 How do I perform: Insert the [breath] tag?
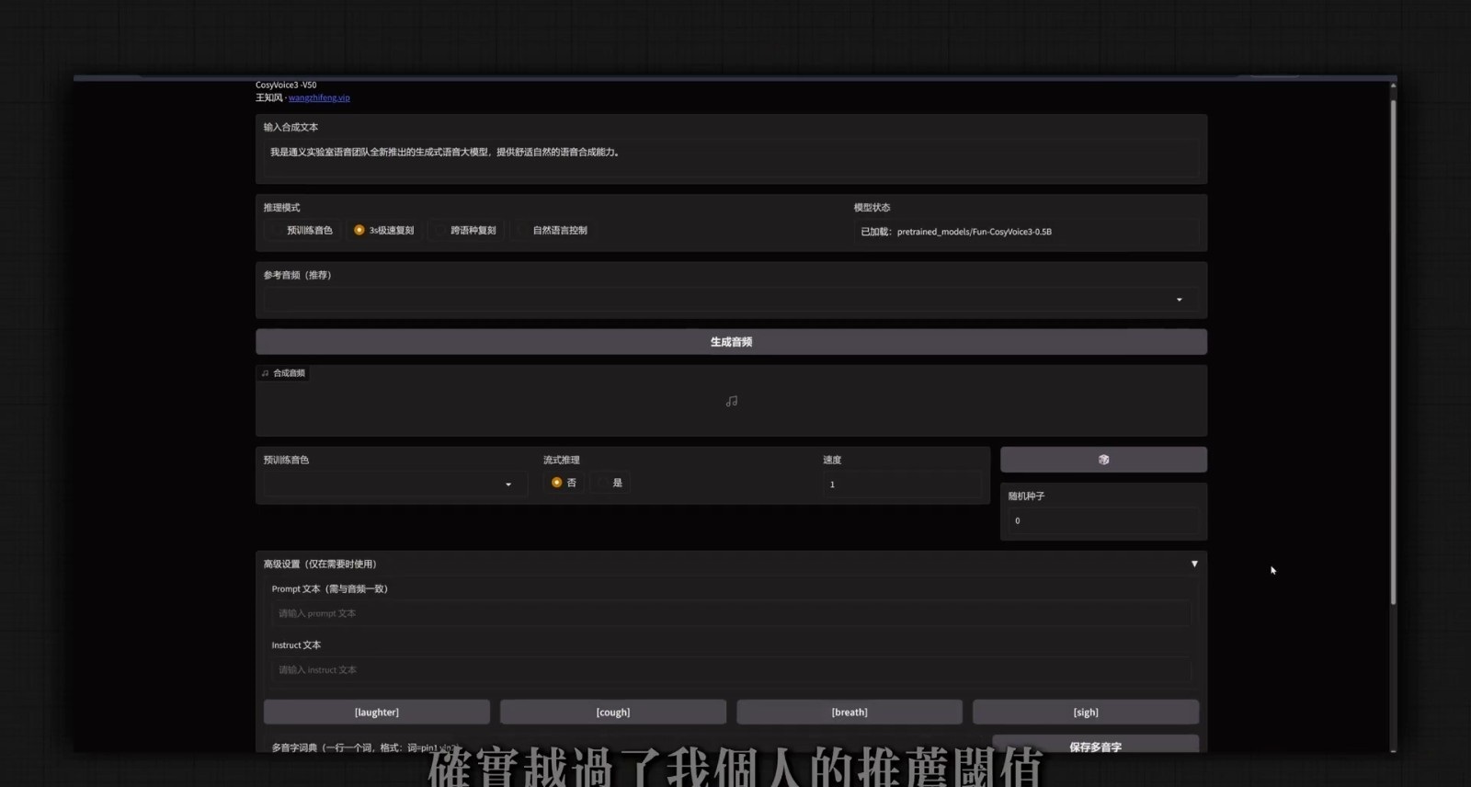(850, 713)
